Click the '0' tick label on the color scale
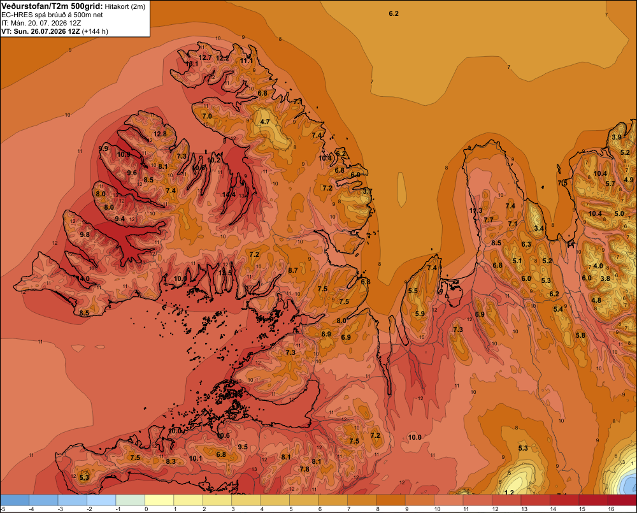The image size is (637, 513). (146, 509)
